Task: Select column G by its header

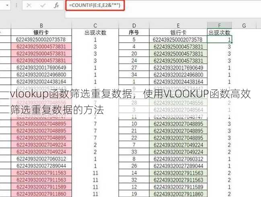Action: [244, 25]
